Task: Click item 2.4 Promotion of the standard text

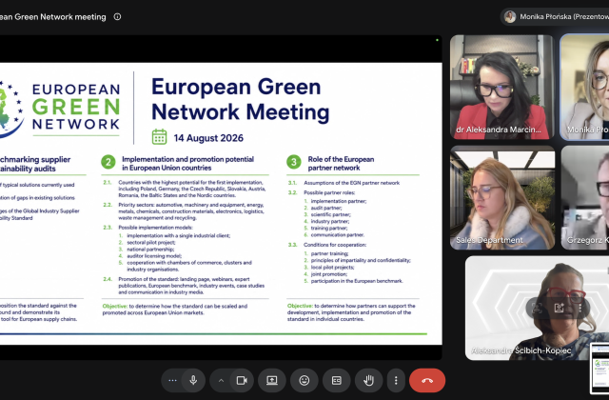Action: (x=191, y=286)
